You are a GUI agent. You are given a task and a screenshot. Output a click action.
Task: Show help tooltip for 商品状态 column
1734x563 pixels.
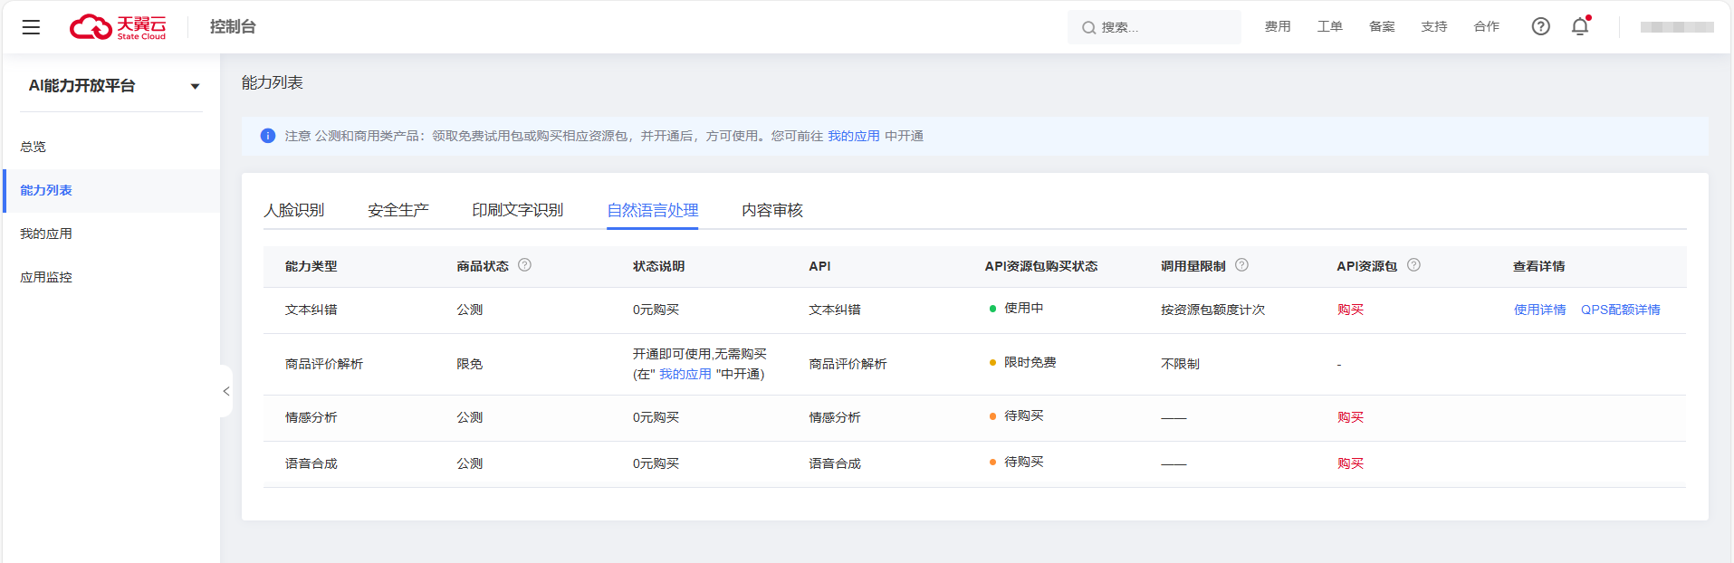pyautogui.click(x=524, y=265)
